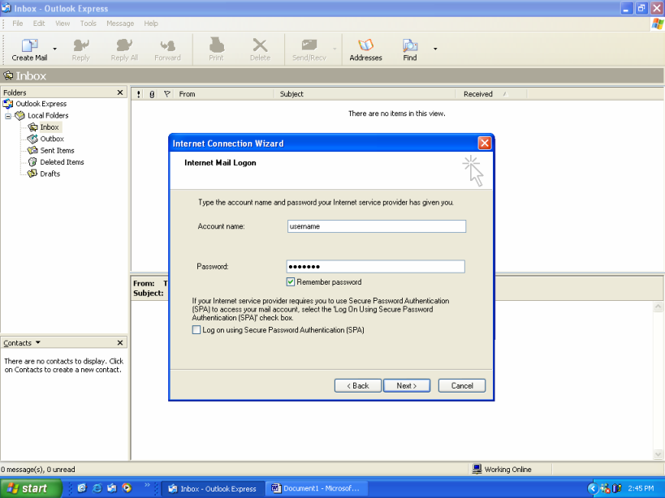The width and height of the screenshot is (665, 498).
Task: Open the Create Mail dropdown arrow
Action: pos(54,49)
